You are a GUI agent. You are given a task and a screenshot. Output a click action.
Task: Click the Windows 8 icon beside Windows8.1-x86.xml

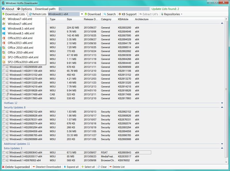(x=4, y=33)
